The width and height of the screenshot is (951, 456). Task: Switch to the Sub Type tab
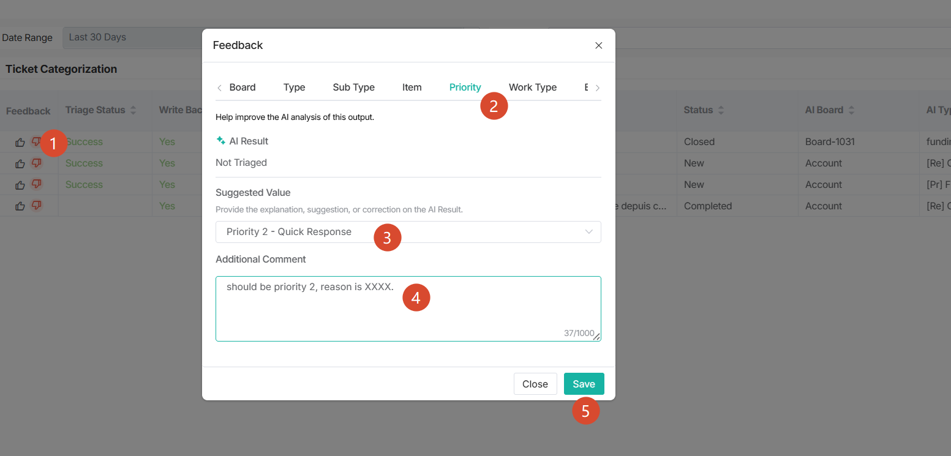[x=354, y=88]
